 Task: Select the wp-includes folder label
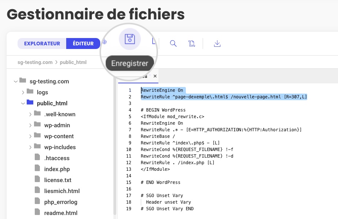pyautogui.click(x=60, y=147)
